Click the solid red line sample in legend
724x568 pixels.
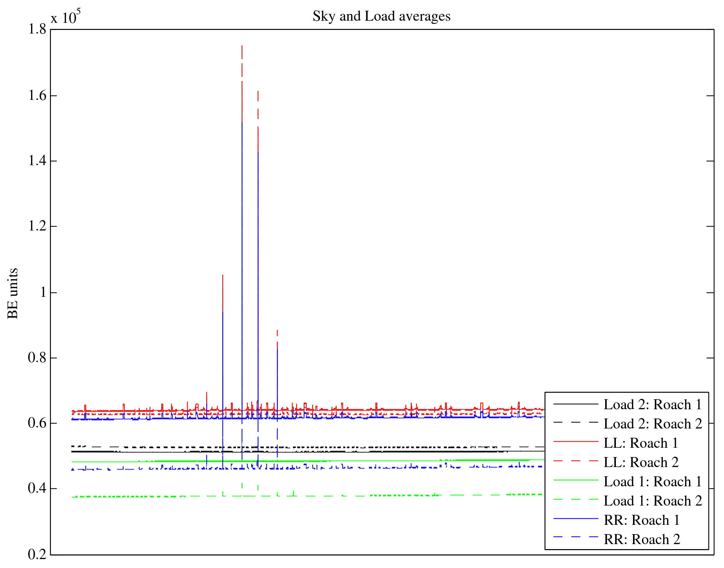575,442
